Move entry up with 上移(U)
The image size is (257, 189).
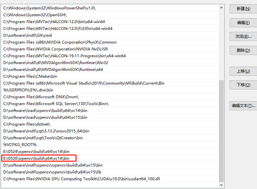coord(243,71)
